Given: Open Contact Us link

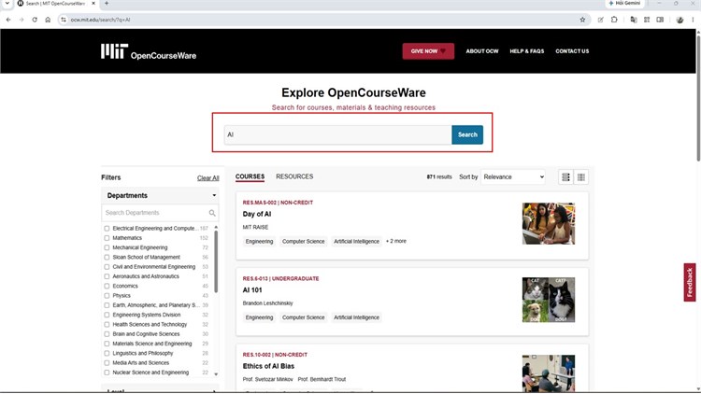Looking at the screenshot, I should point(572,51).
